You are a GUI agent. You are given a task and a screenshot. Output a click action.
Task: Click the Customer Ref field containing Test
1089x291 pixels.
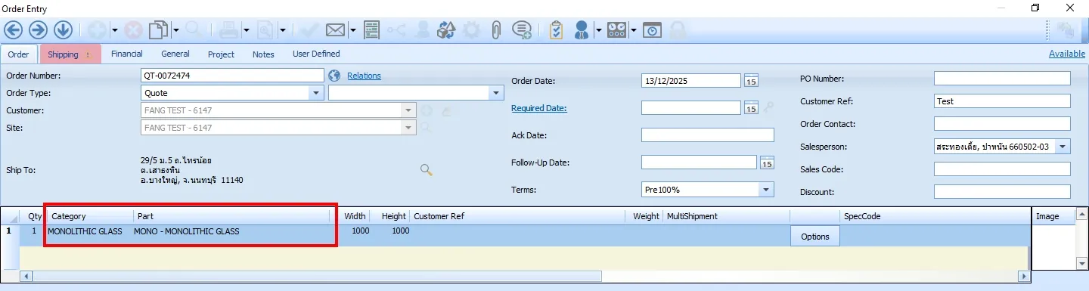(1002, 101)
